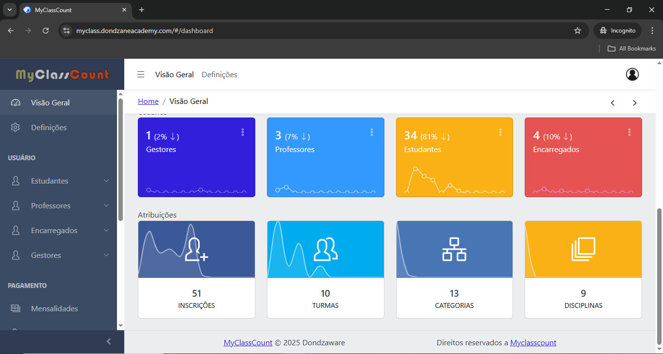Image resolution: width=663 pixels, height=354 pixels.
Task: Click the Categorias hierarchy icon
Action: pyautogui.click(x=454, y=250)
